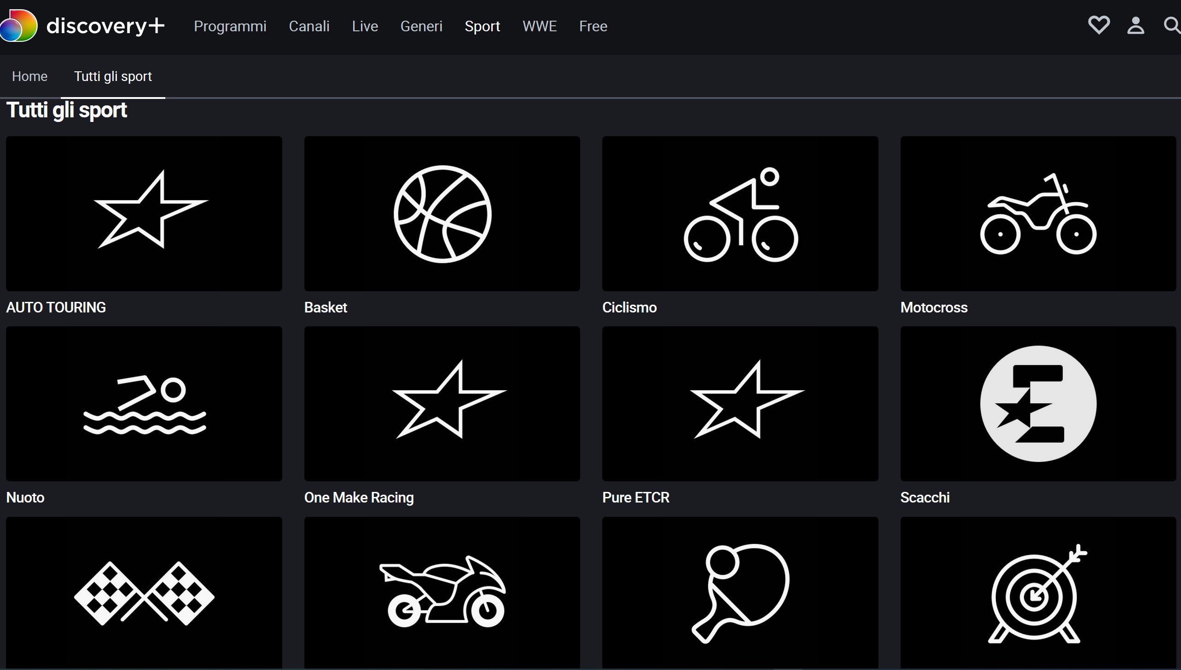Click the Nuoto label
The height and width of the screenshot is (670, 1181).
tap(25, 497)
